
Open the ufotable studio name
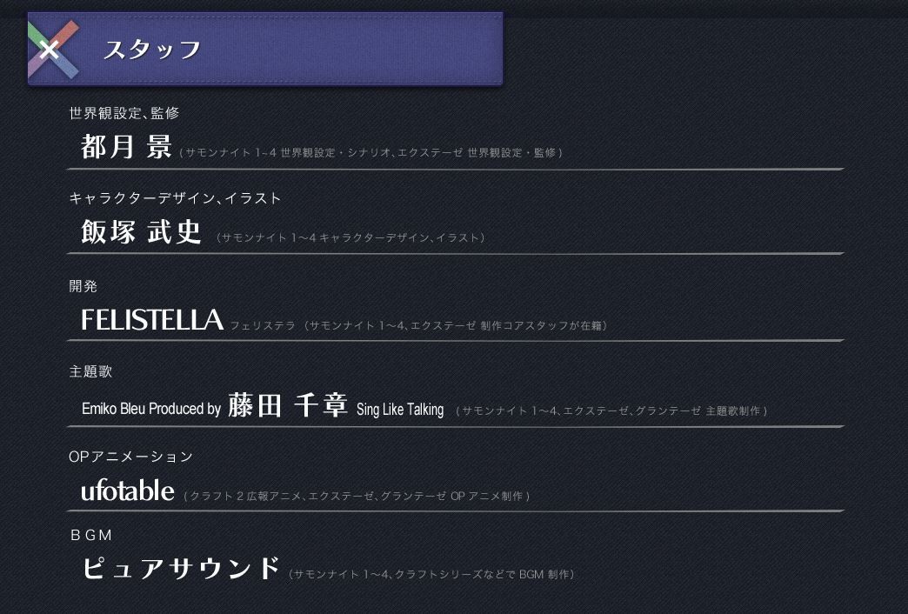[x=127, y=491]
